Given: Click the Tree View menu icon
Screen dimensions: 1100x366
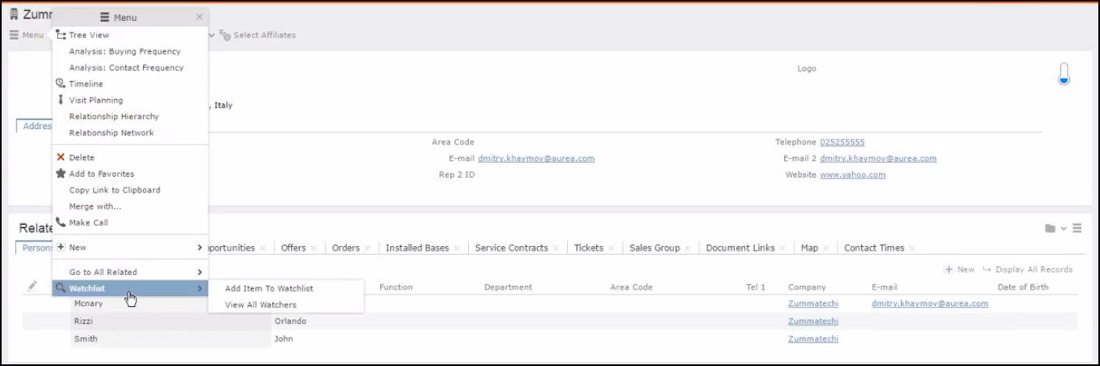Looking at the screenshot, I should [x=61, y=35].
